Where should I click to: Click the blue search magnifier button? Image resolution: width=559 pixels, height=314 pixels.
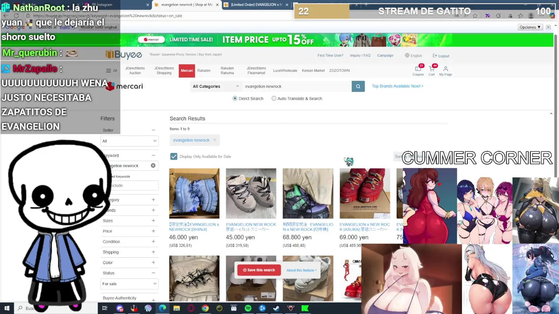click(358, 86)
